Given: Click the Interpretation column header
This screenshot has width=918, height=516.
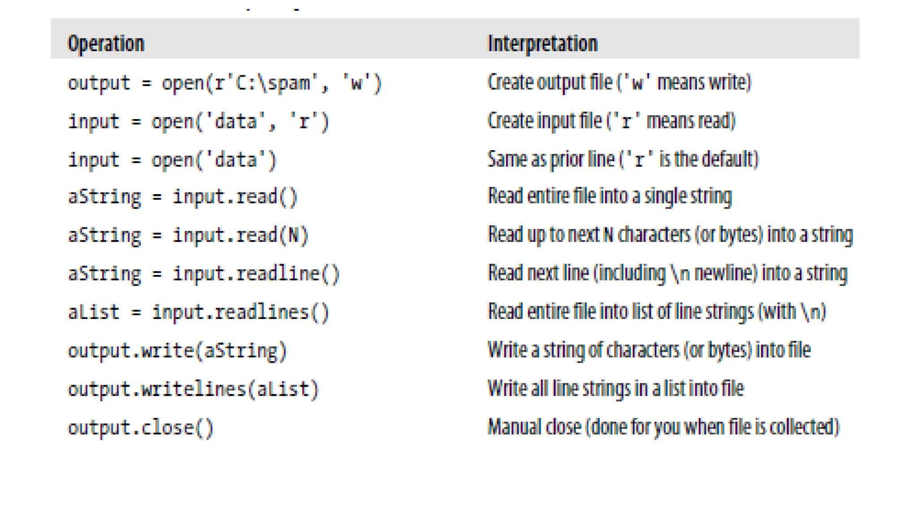Looking at the screenshot, I should [542, 44].
